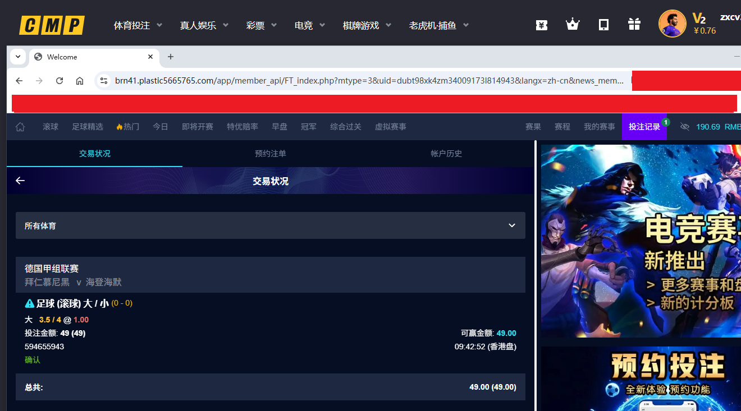This screenshot has height=411, width=741.
Task: Click the 预约投注 promotional banner
Action: 641,378
